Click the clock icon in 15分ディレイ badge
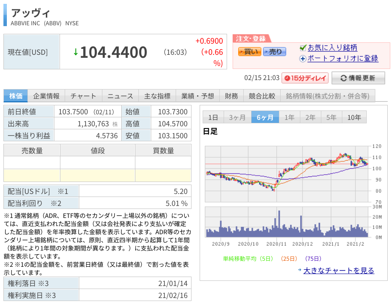This screenshot has height=304, width=392. click(x=287, y=78)
